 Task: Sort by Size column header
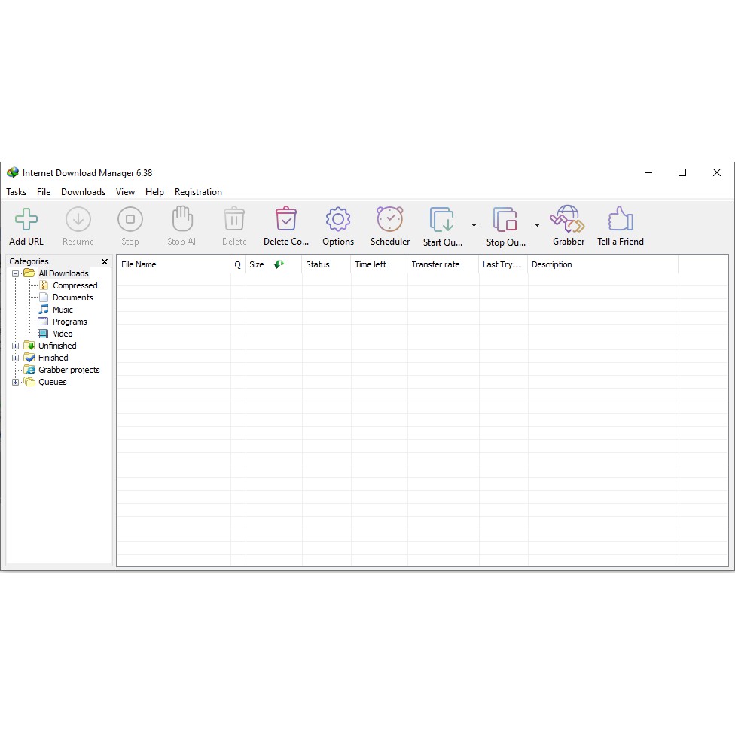(x=274, y=264)
